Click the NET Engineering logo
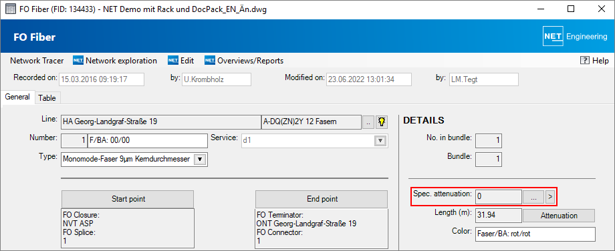The width and height of the screenshot is (615, 251). [575, 37]
